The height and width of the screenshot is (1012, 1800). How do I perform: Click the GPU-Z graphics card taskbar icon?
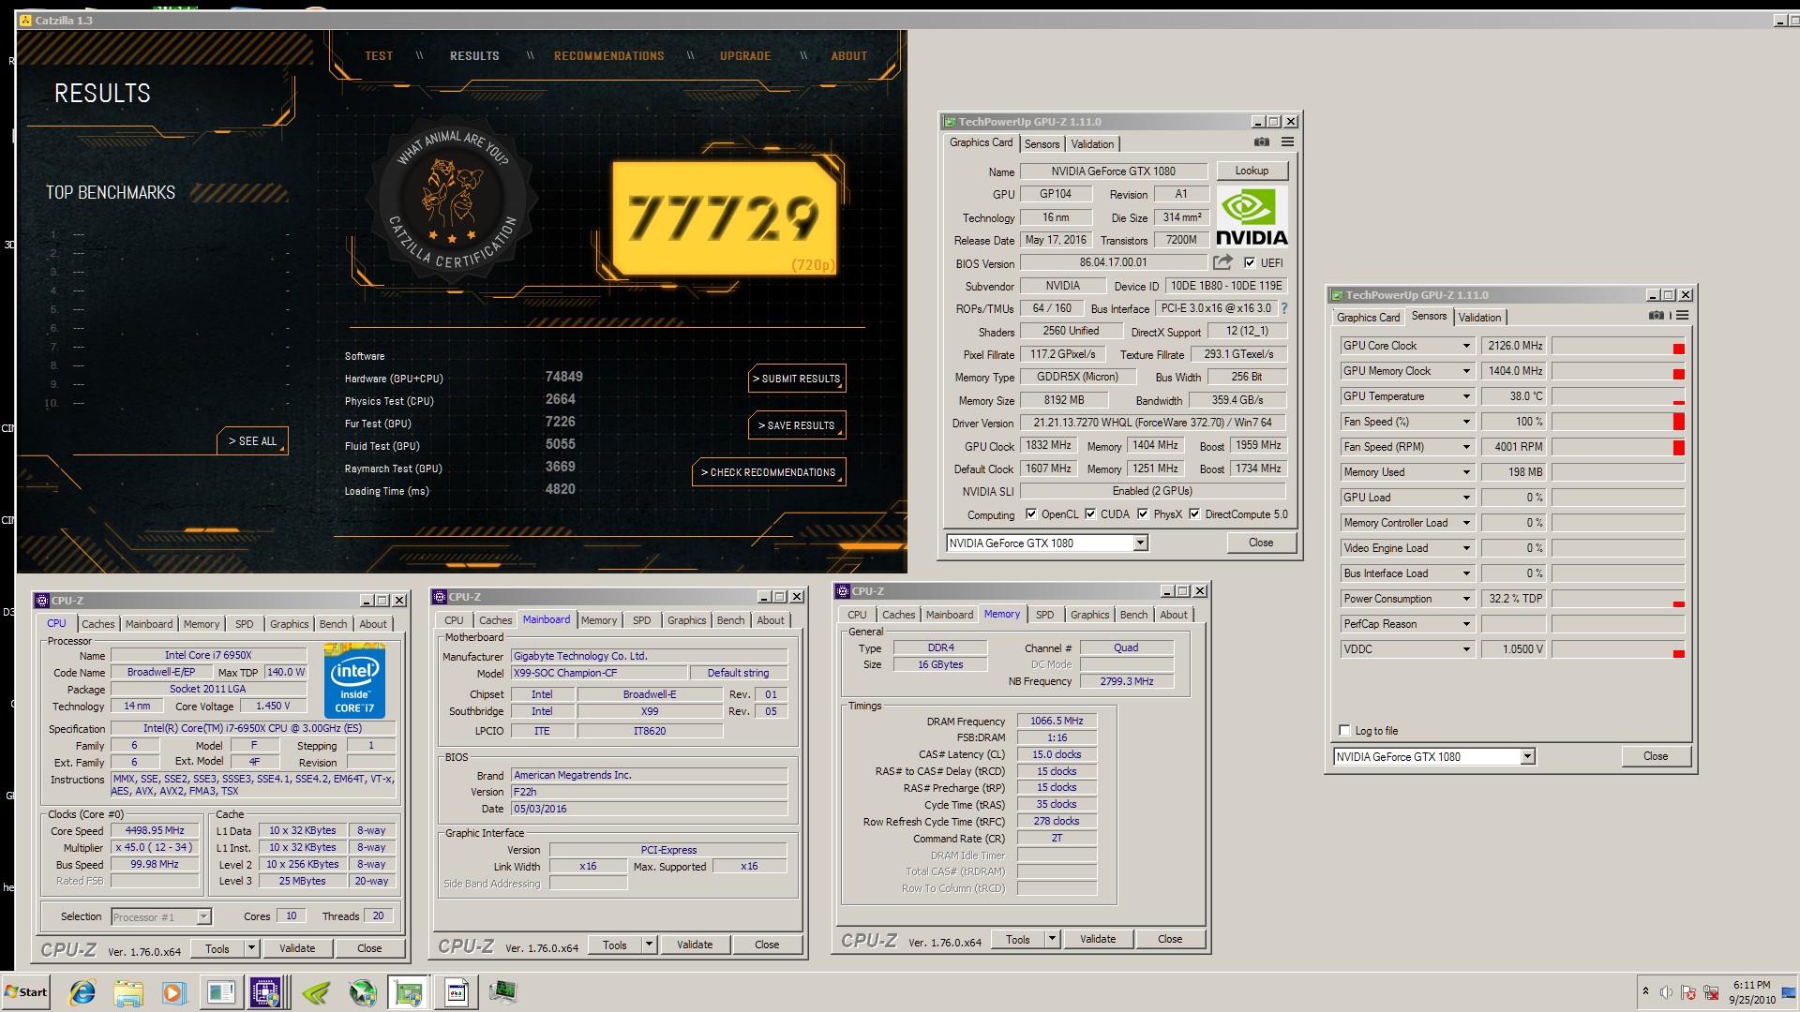[x=408, y=992]
